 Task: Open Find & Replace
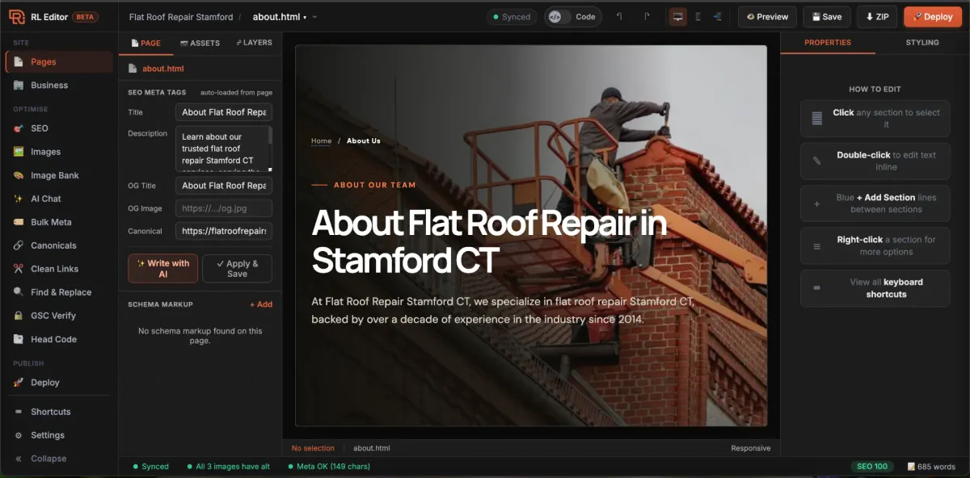coord(58,292)
